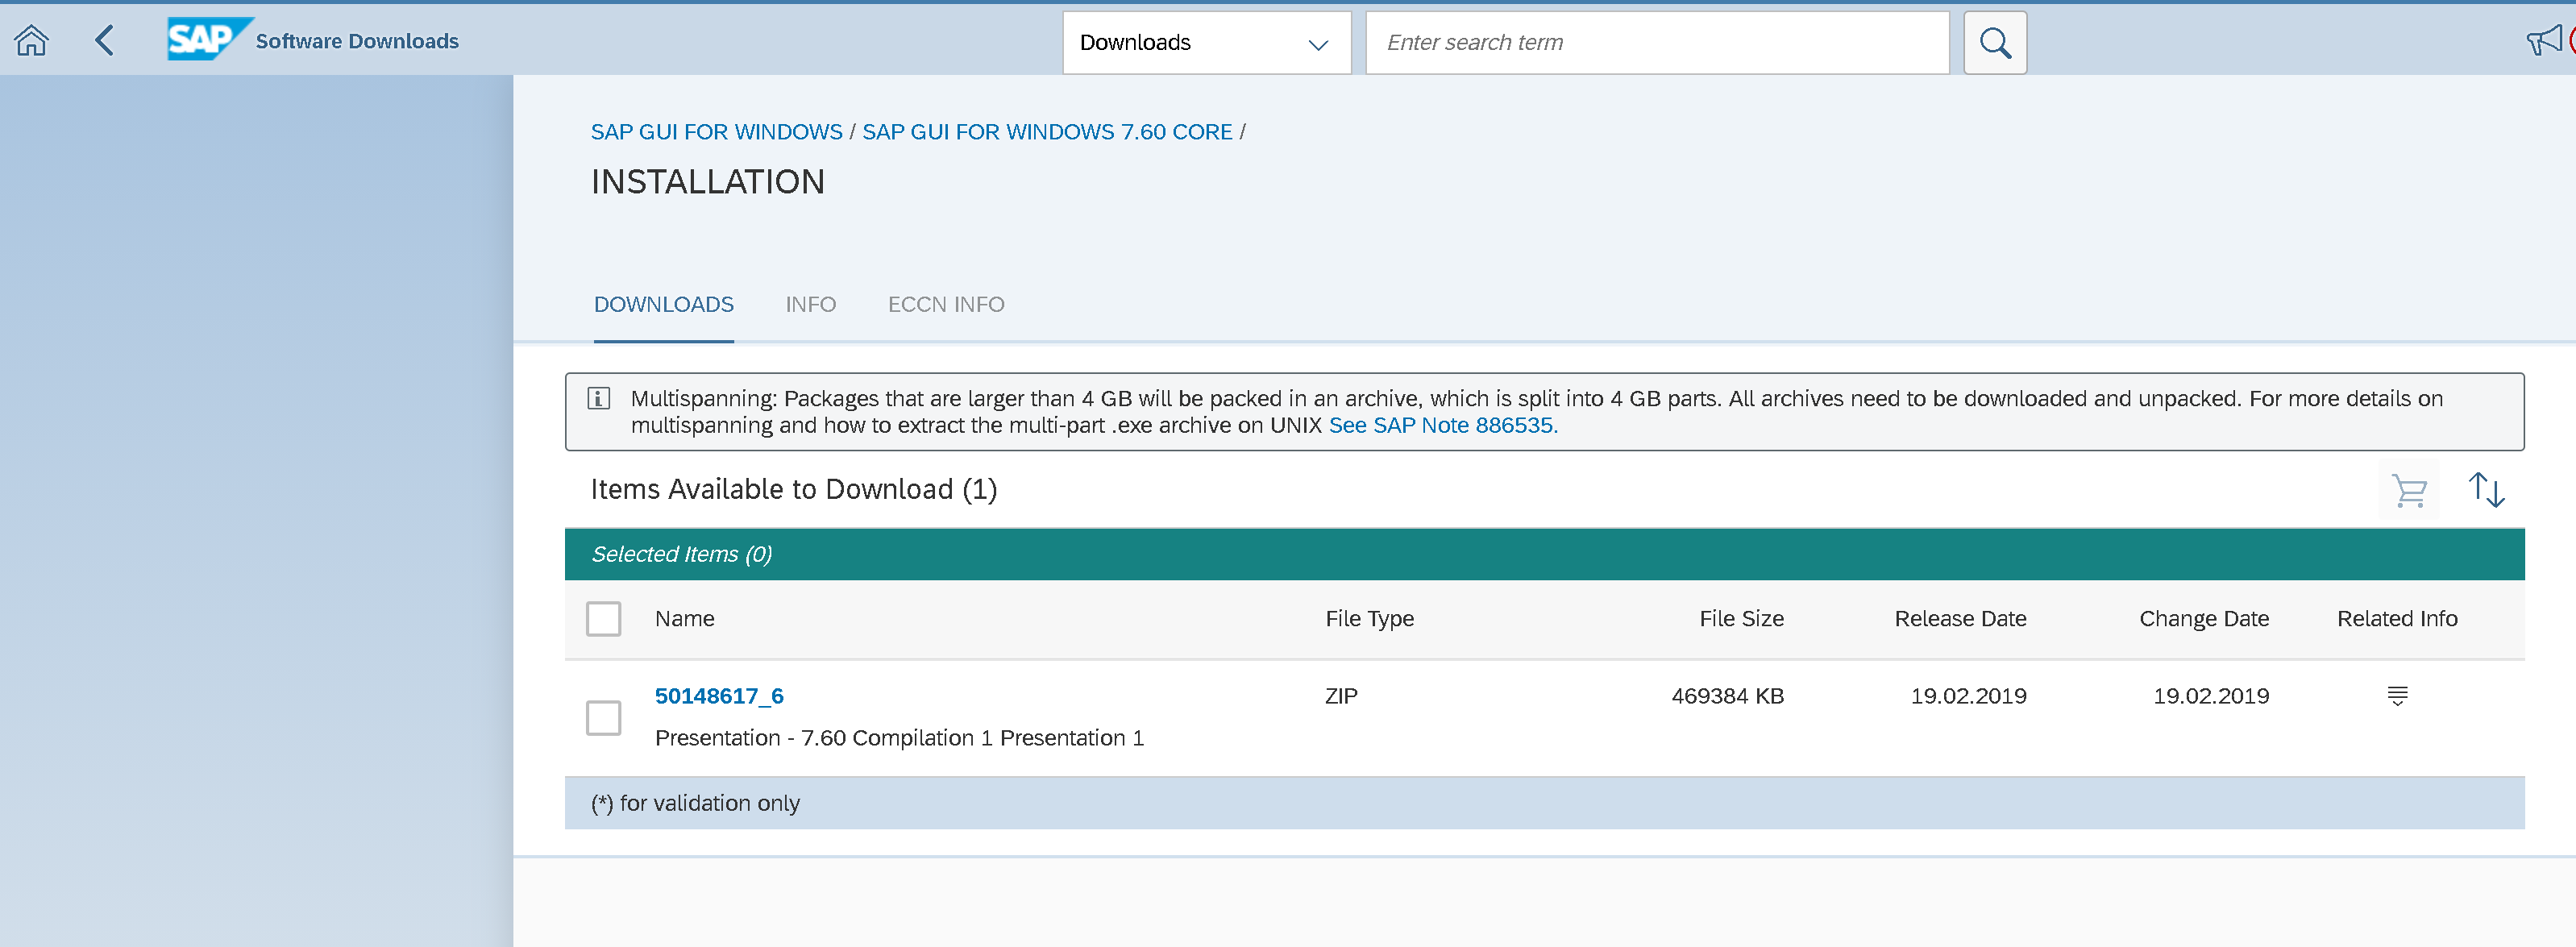Click the File Size column header
The image size is (2576, 947).
tap(1741, 619)
